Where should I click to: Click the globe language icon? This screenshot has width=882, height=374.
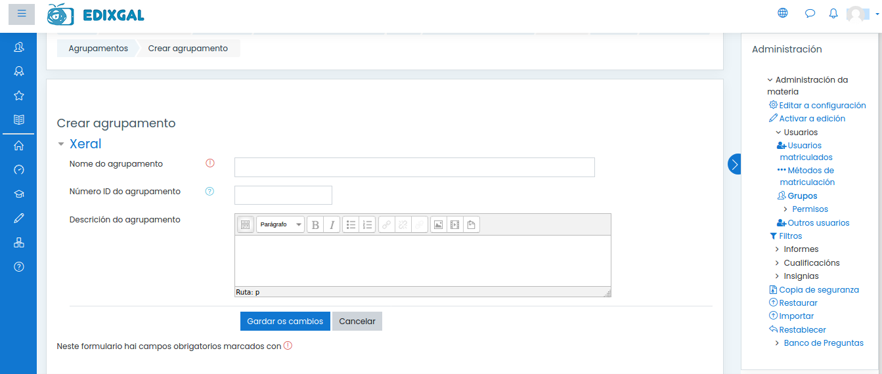point(783,13)
